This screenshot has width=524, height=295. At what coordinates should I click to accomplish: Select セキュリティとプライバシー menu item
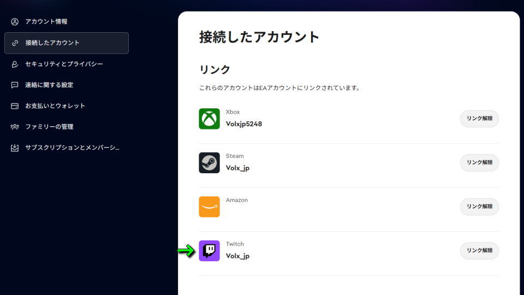64,64
